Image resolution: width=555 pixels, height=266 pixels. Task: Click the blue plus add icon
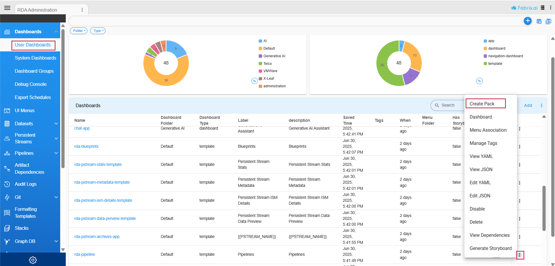[528, 21]
